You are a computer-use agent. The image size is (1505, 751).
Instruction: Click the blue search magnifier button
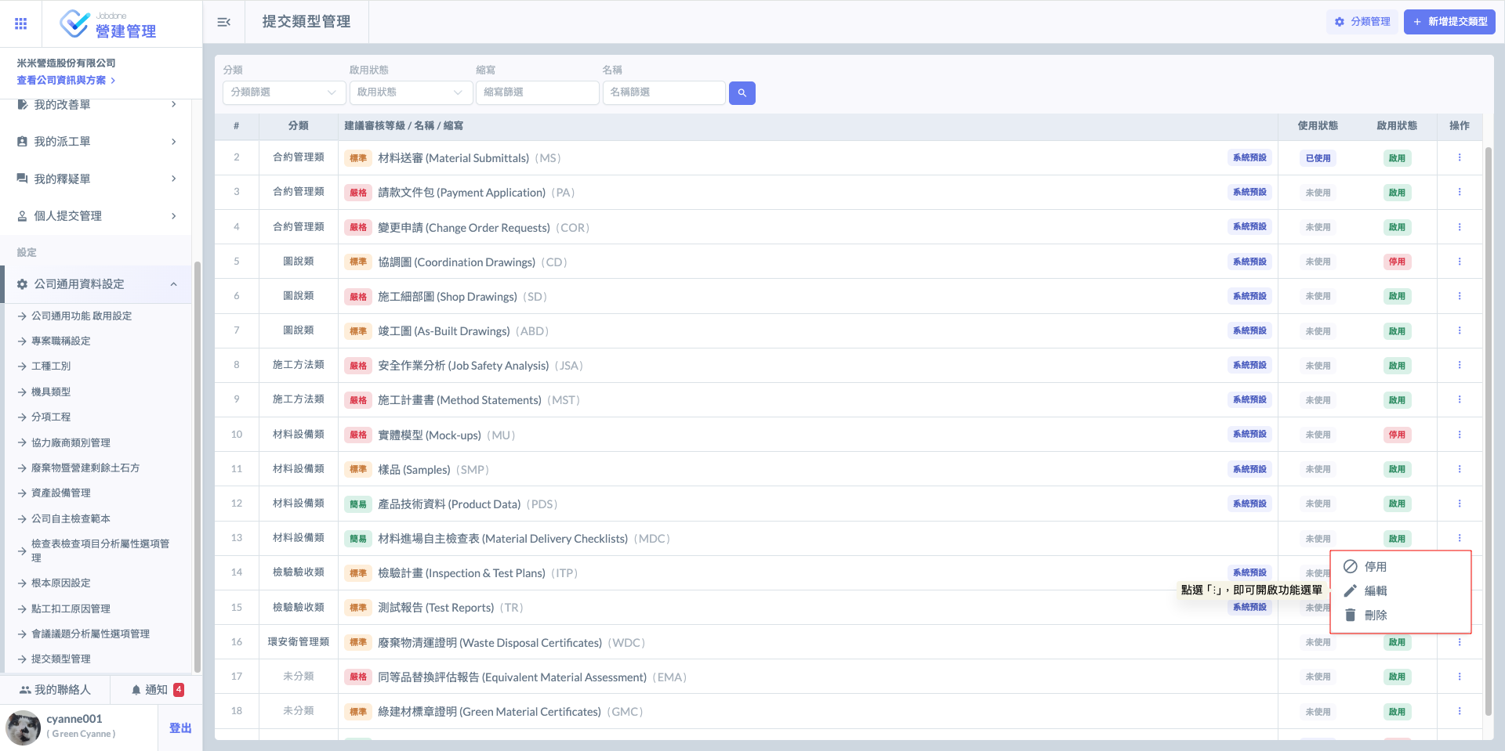point(742,93)
